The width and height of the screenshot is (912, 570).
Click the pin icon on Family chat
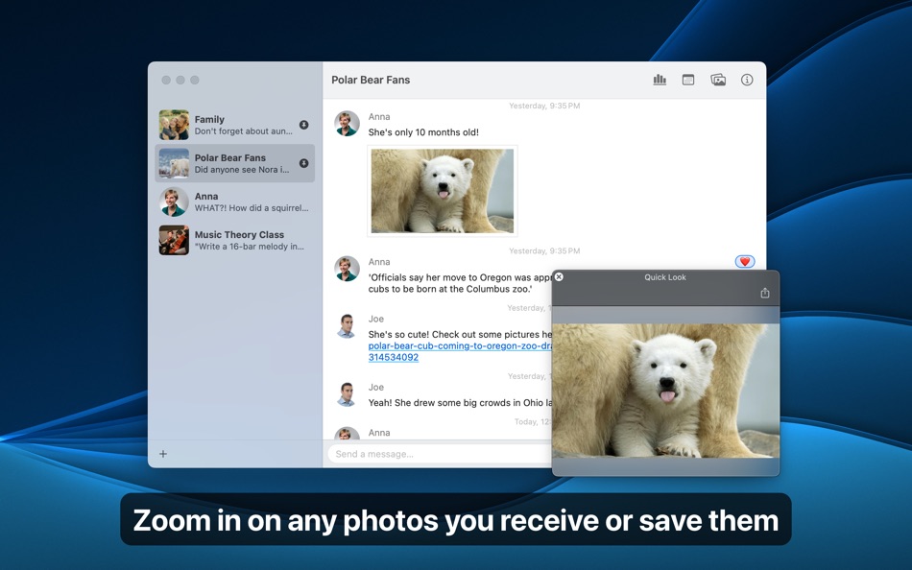click(x=303, y=125)
